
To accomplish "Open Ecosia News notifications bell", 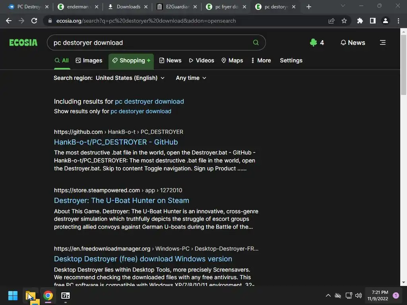I will [353, 42].
